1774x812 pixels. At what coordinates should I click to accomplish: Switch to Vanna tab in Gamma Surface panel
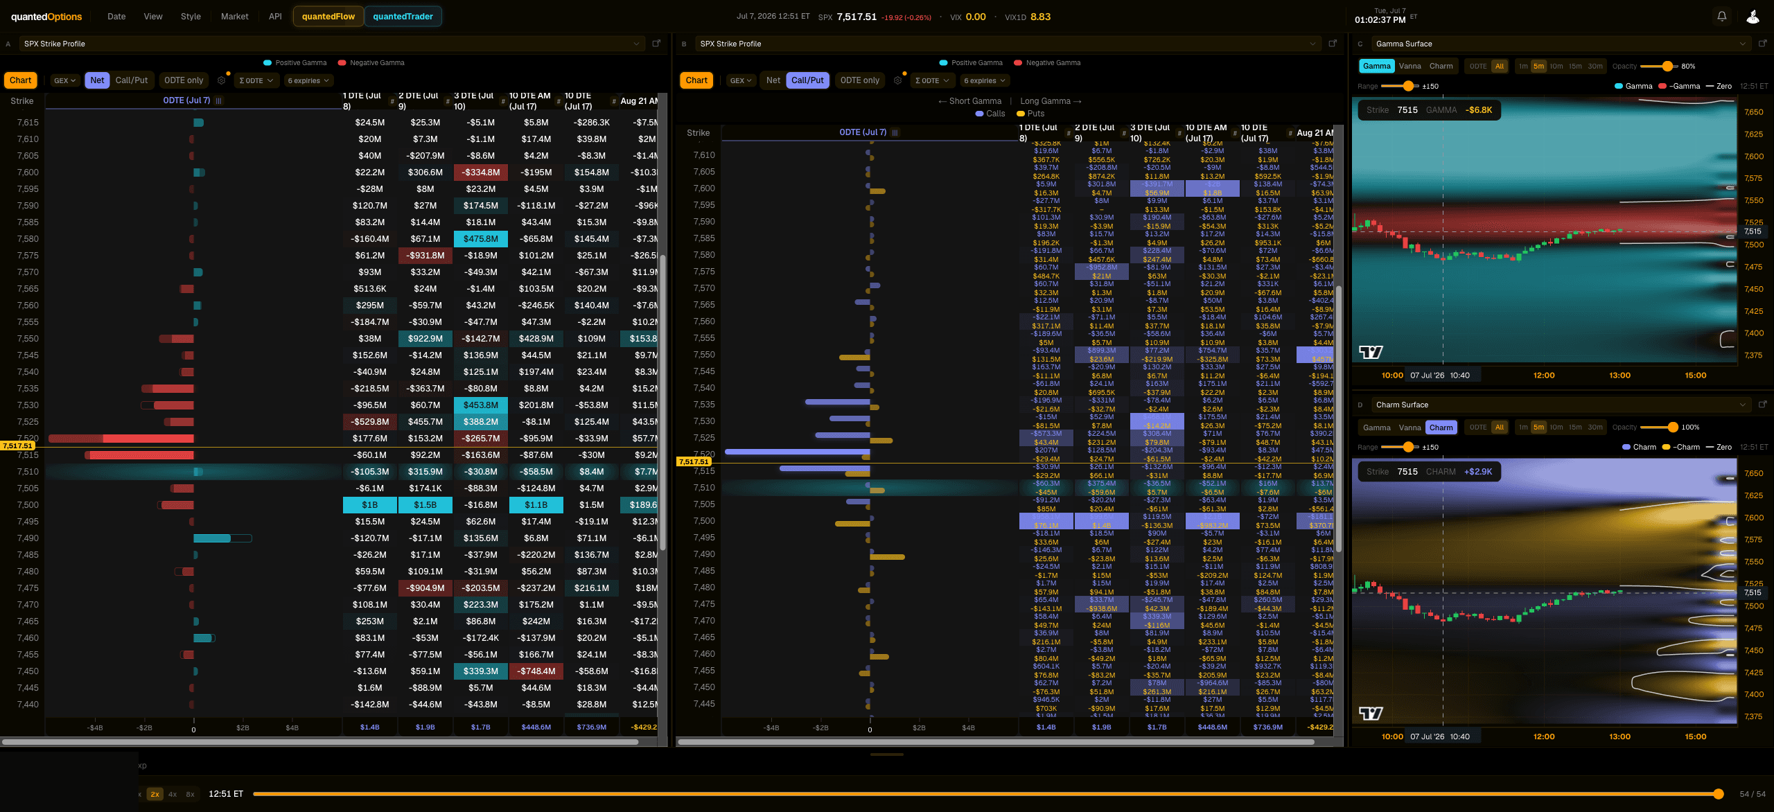click(x=1409, y=67)
